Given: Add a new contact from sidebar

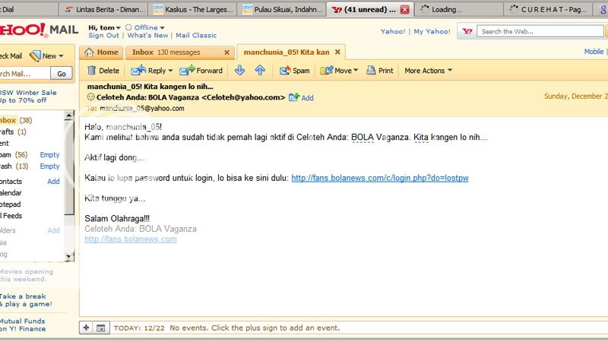Looking at the screenshot, I should [x=53, y=182].
